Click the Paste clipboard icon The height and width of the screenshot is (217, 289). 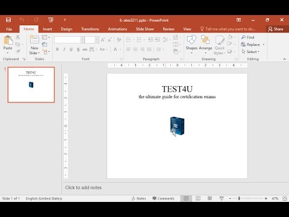coord(8,40)
